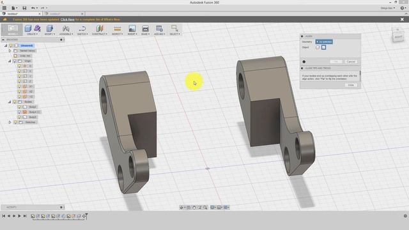
Task: Open the File menu icon
Action: pyautogui.click(x=14, y=8)
